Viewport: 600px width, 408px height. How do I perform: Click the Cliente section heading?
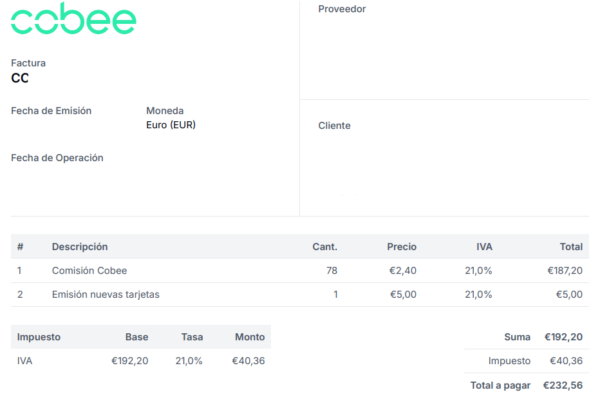point(334,126)
